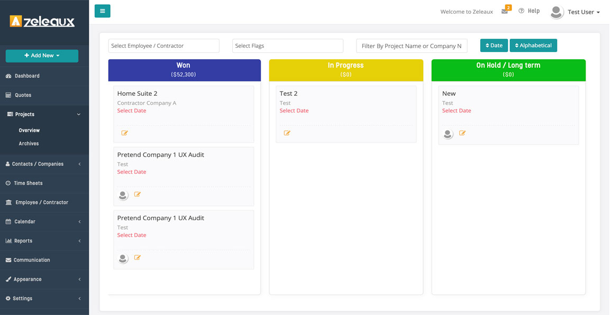Go to the Archives project view
The image size is (612, 315).
[x=29, y=143]
